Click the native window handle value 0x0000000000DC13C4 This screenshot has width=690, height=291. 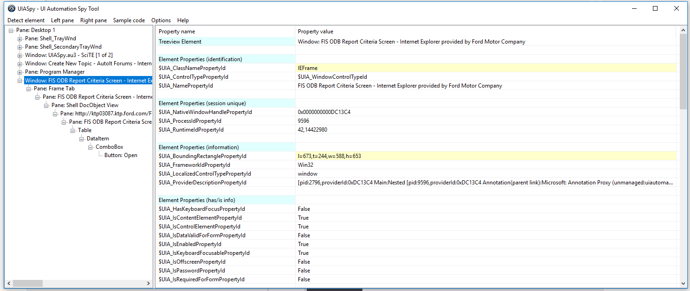coord(324,112)
